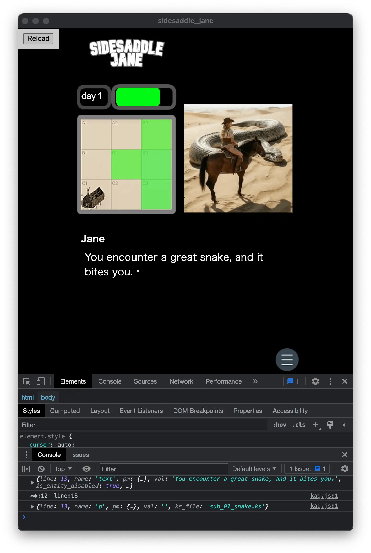Open console settings gear icon
Viewport: 371px width, 553px height.
tap(345, 469)
